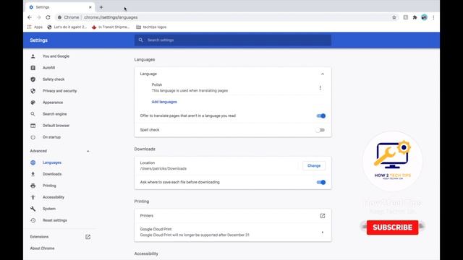Viewport: 463px width, 260px height.
Task: Open Polish language more actions menu
Action: coord(320,88)
